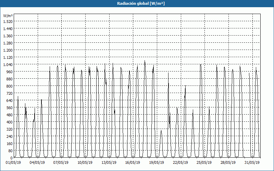Click the 1.040 value on the Y axis
This screenshot has height=171, width=274.
(x=8, y=65)
